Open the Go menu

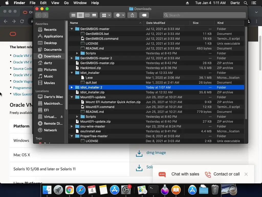coord(66,3)
